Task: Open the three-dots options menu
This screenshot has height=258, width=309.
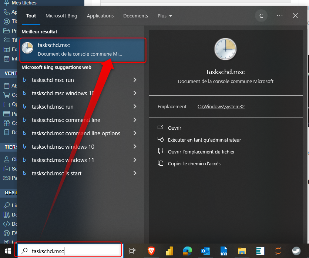Action: pyautogui.click(x=280, y=16)
